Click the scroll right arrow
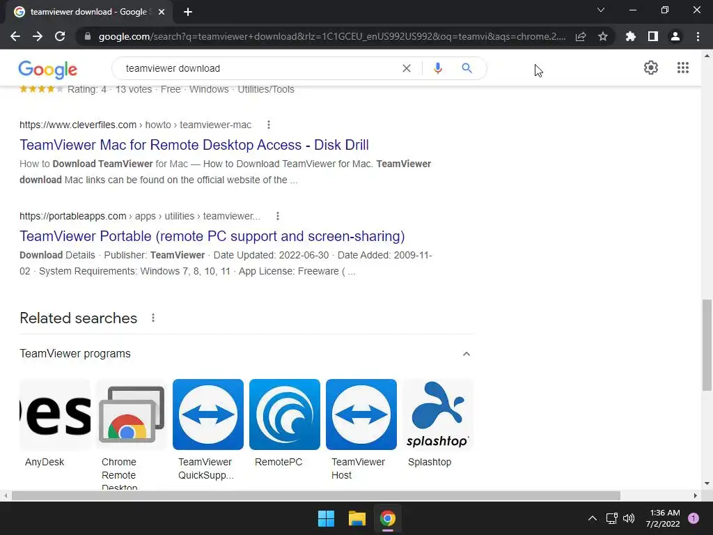This screenshot has height=535, width=713. coord(696,495)
